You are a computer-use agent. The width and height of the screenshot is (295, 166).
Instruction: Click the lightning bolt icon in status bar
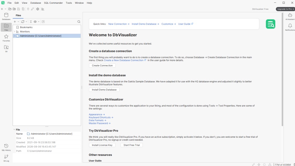tap(259, 165)
